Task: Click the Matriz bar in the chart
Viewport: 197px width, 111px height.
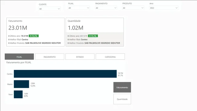Action: 21,84
